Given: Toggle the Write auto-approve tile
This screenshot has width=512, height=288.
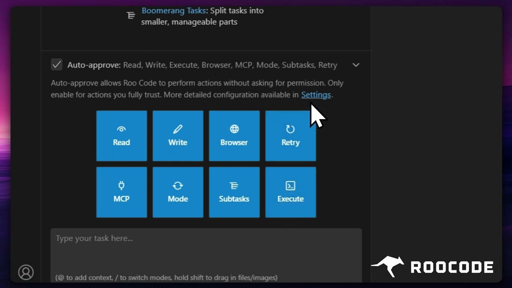Looking at the screenshot, I should pyautogui.click(x=178, y=136).
